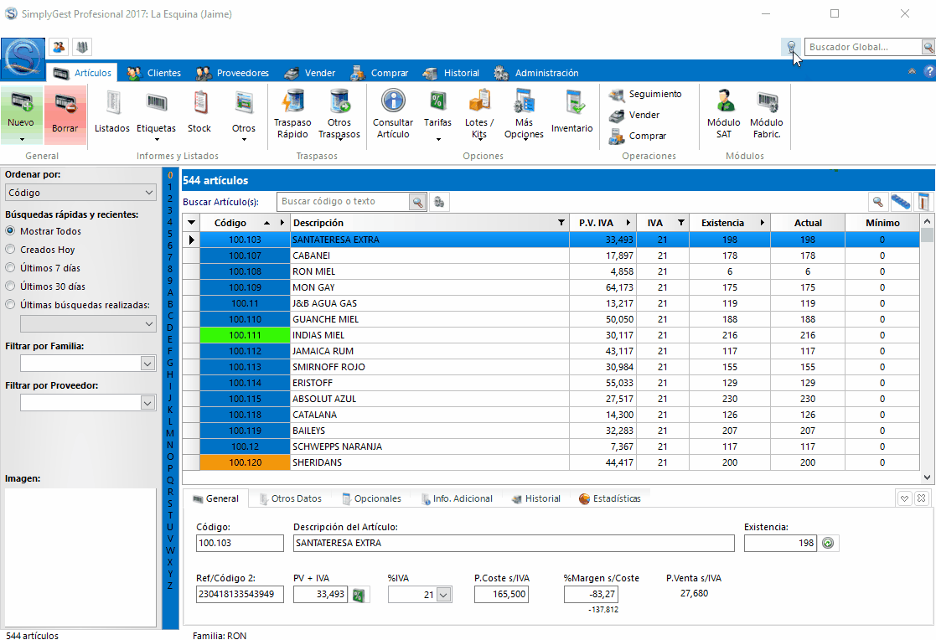
Task: Select Últimos 30 días radio option
Action: [x=10, y=286]
